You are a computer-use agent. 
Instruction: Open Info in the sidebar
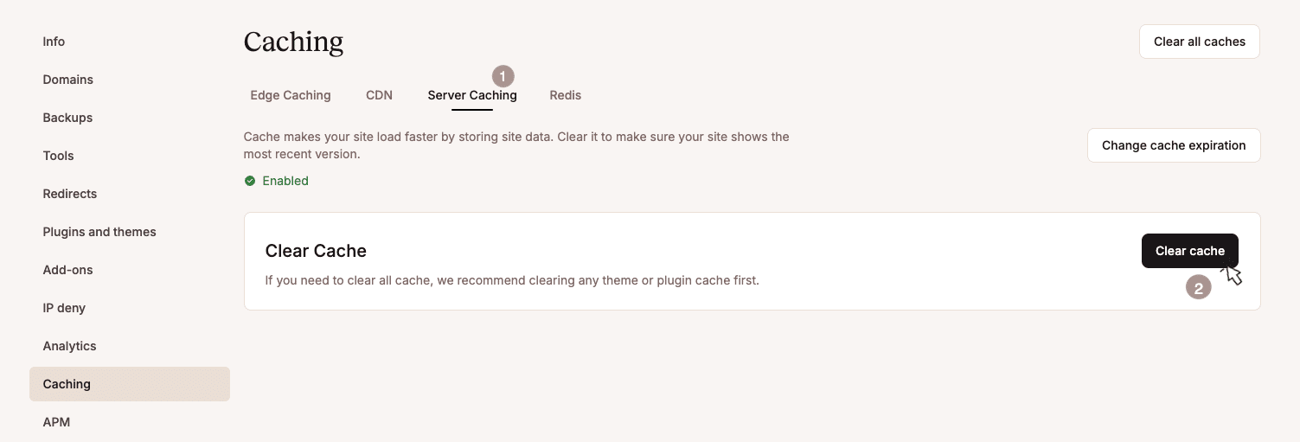click(x=54, y=42)
